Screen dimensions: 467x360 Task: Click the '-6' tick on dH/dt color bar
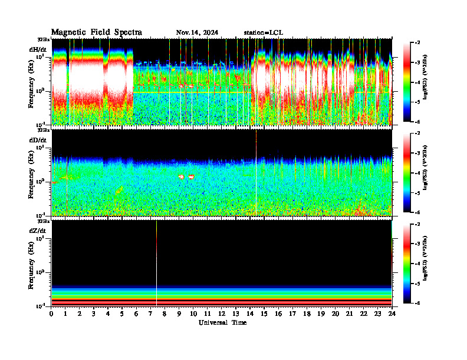point(418,122)
